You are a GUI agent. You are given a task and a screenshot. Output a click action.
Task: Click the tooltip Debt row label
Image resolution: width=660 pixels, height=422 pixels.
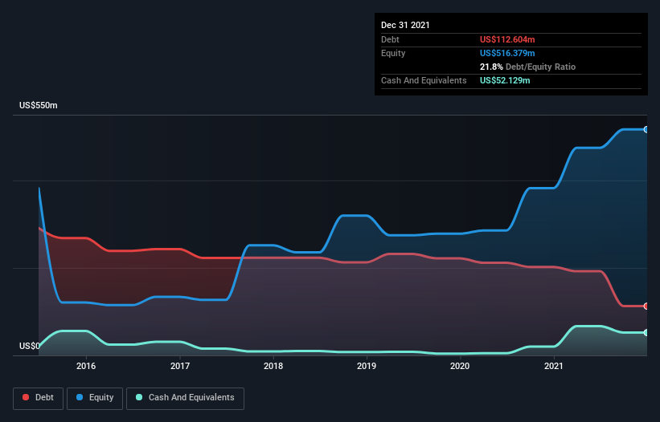pos(390,39)
